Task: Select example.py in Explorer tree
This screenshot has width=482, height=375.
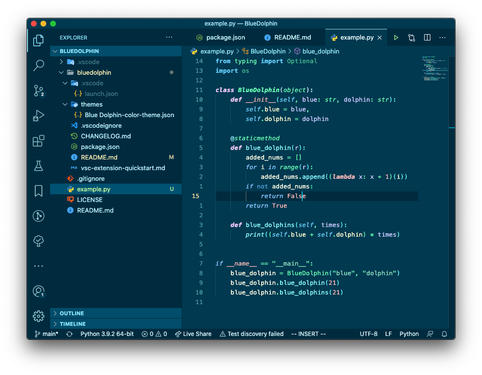Action: [x=116, y=189]
